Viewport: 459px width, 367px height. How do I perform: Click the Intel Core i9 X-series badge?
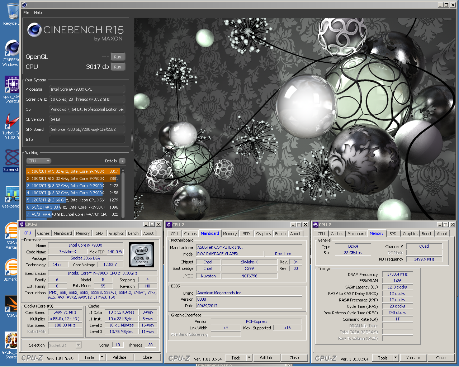(x=141, y=255)
